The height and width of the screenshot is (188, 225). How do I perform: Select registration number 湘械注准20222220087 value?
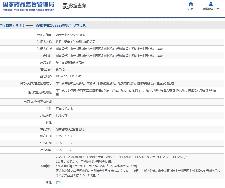(70, 35)
